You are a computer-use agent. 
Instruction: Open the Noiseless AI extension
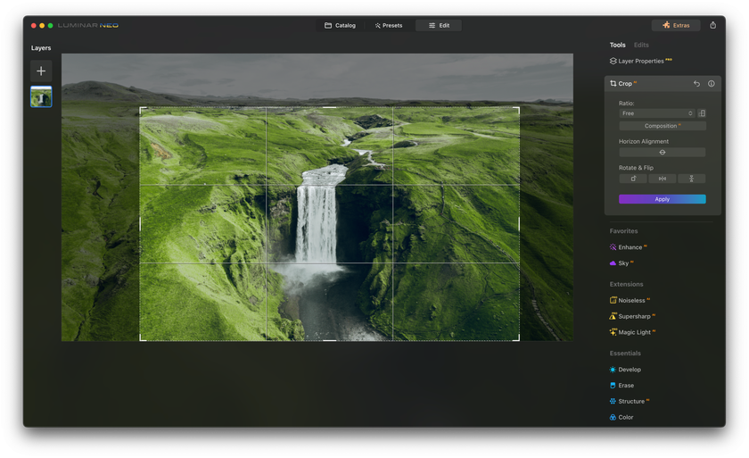point(630,300)
